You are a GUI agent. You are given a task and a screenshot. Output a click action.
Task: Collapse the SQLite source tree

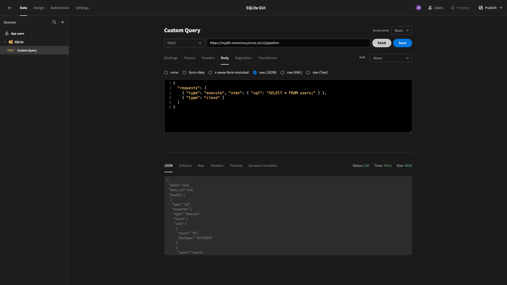[5, 42]
